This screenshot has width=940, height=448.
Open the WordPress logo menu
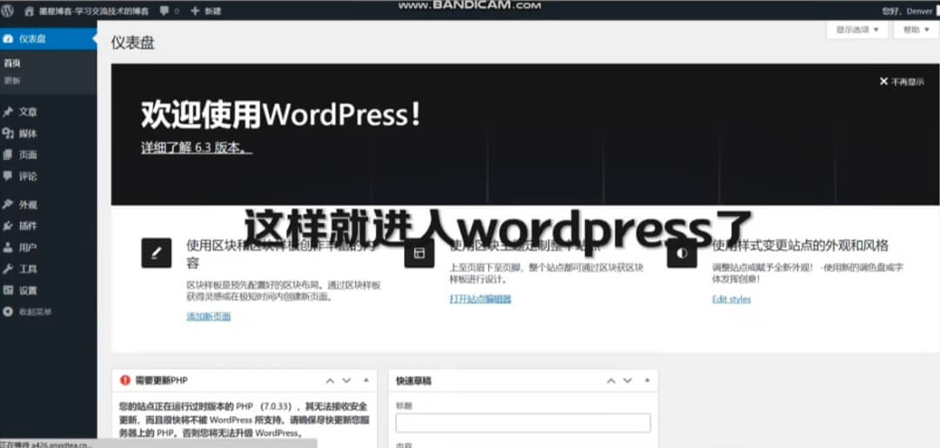click(x=7, y=10)
